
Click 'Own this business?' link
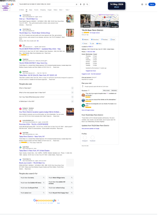(x=96, y=74)
